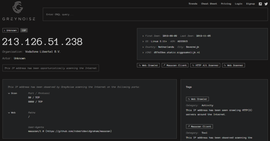Click the OS value Linux 3.11+

(159, 41)
